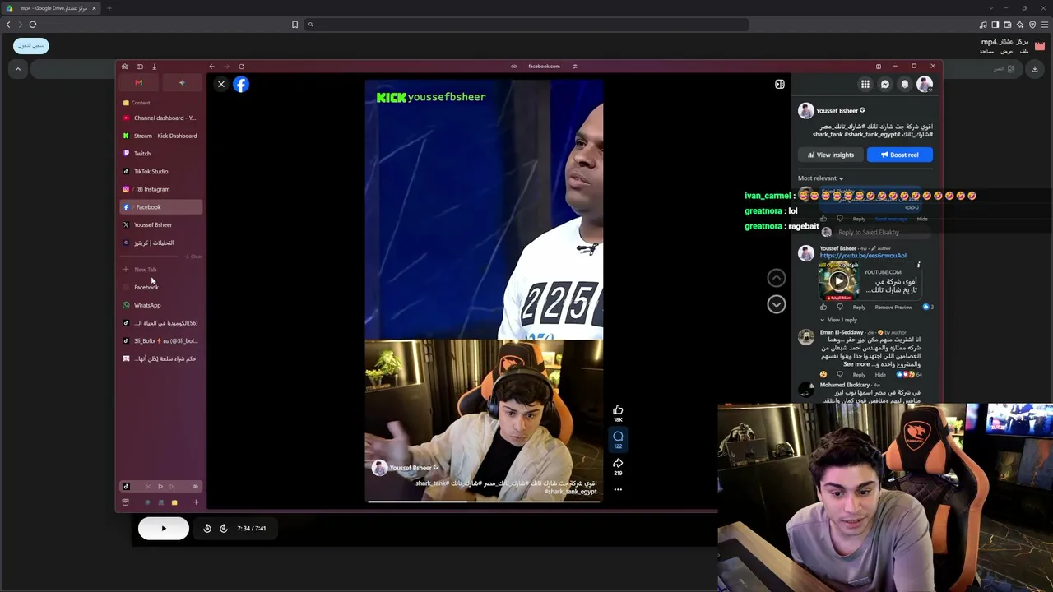Open the Gmail pinned shortcut in sidebar
1053x592 pixels.
point(138,82)
